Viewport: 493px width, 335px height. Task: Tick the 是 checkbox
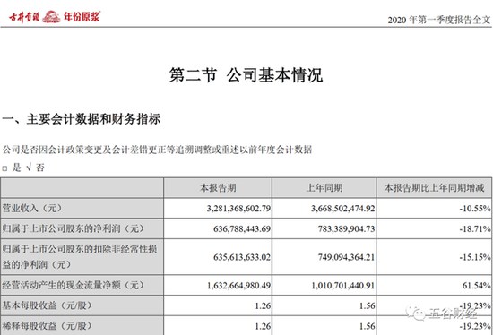coord(4,168)
